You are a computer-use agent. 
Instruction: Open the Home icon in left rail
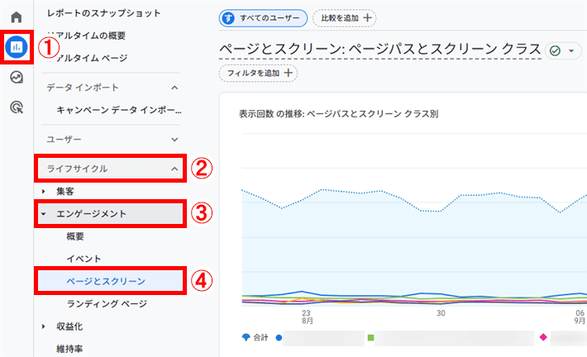point(17,17)
